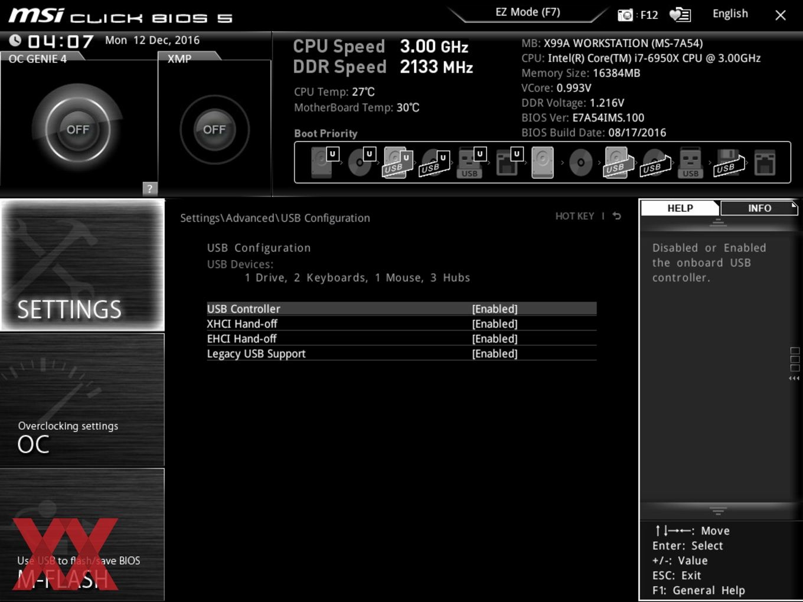Click the USB devices list '1 Drive, 2 Keyboards'
The image size is (803, 602).
[357, 277]
